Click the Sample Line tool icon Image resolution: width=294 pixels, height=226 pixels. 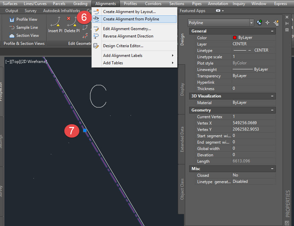(x=12, y=27)
